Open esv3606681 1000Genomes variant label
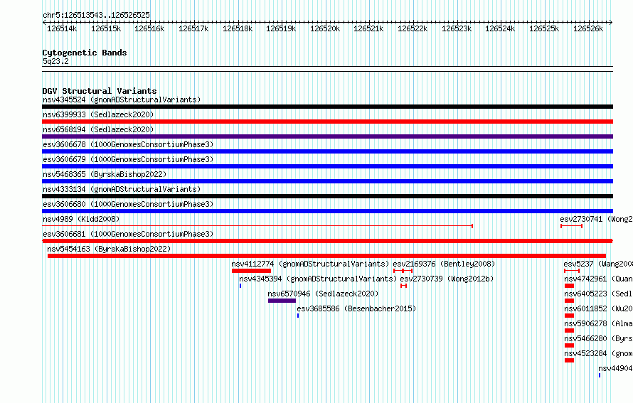This screenshot has height=403, width=633. coord(128,234)
